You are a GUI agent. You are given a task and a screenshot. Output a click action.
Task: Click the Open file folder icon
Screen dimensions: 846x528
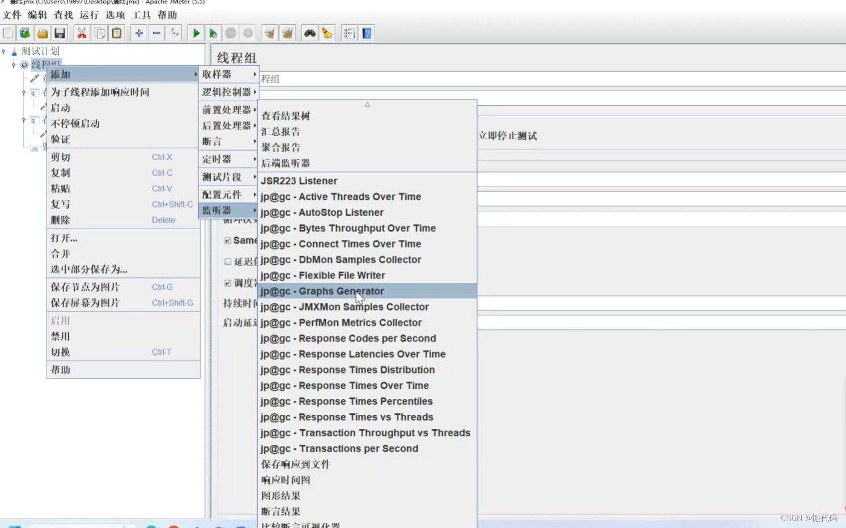click(x=42, y=33)
